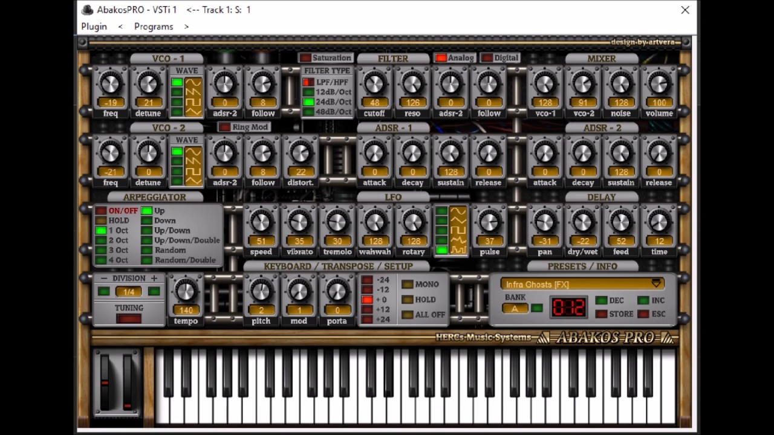Toggle the Saturation switch
Image resolution: width=774 pixels, height=435 pixels.
tap(305, 58)
